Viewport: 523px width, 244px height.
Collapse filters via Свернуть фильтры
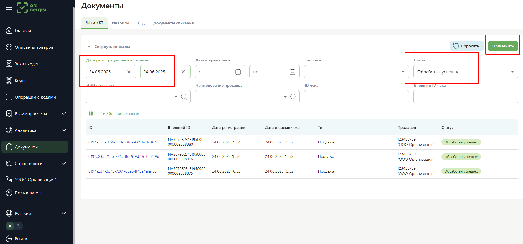pyautogui.click(x=109, y=47)
